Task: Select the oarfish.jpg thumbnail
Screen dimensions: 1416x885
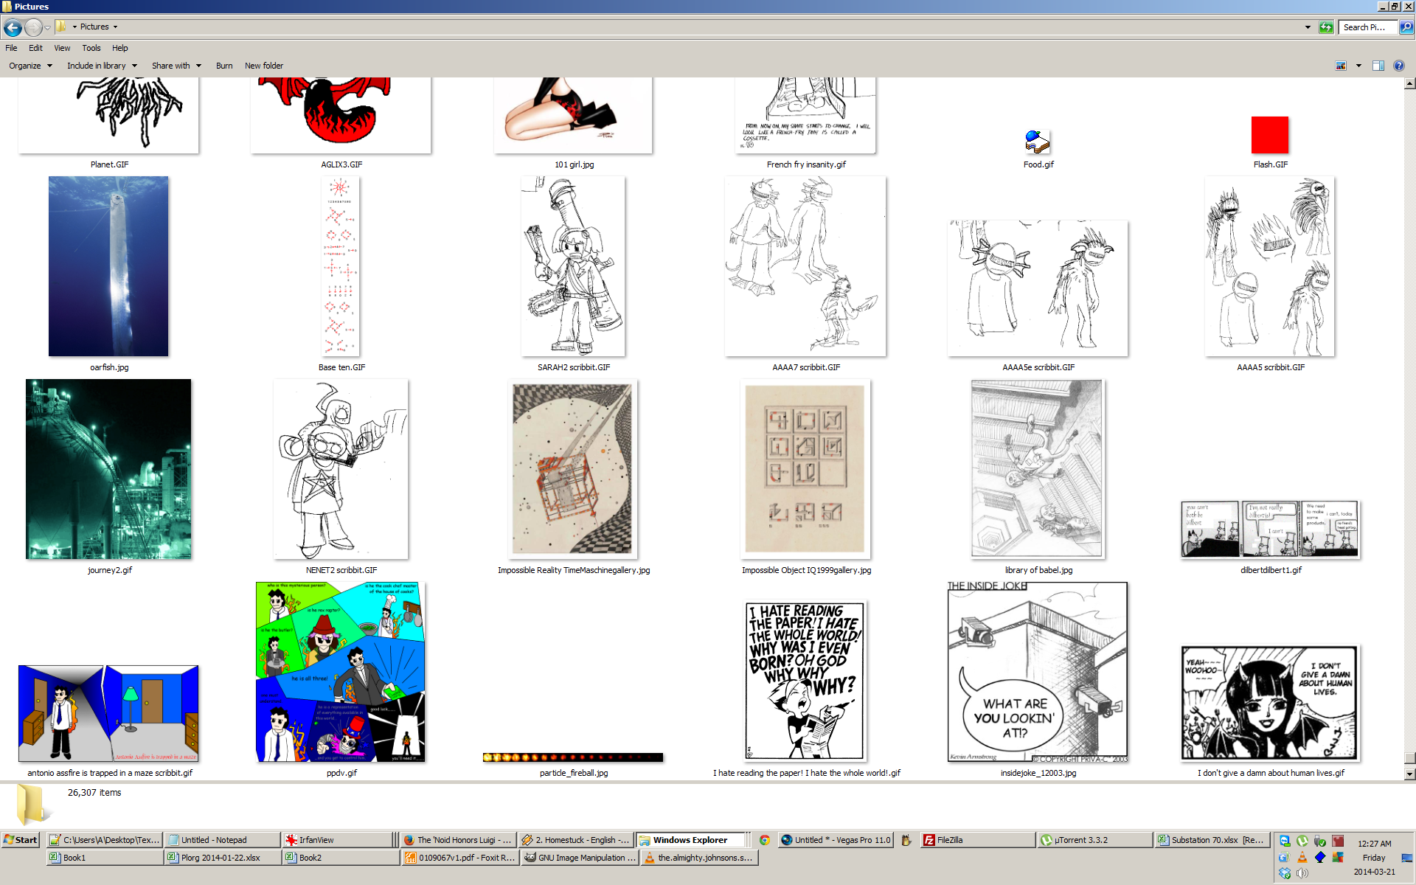Action: 108,266
